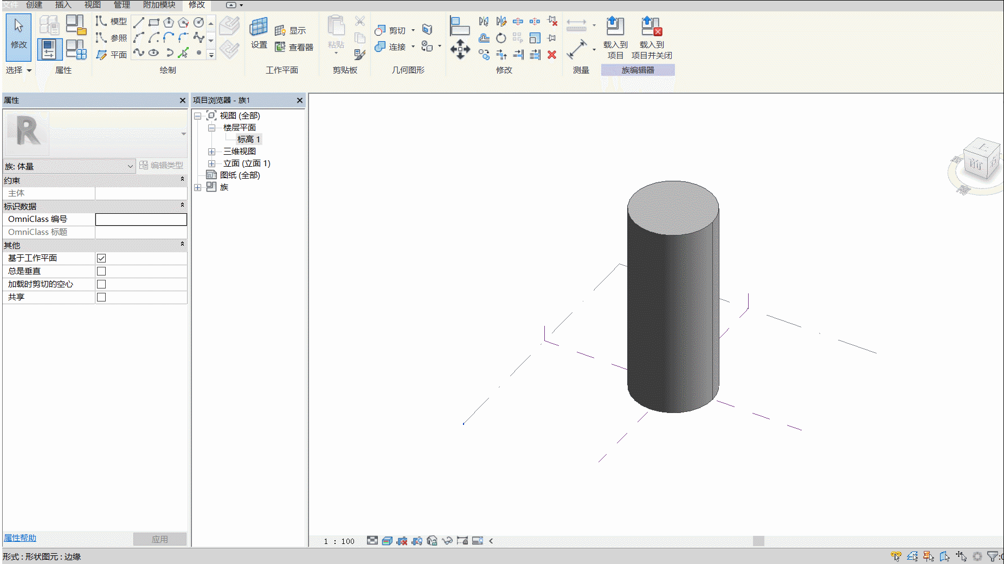Open the 族: 体量 type dropdown
This screenshot has width=1004, height=564.
(x=69, y=166)
